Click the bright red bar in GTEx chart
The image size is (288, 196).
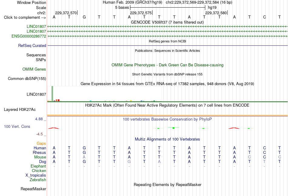(59, 100)
